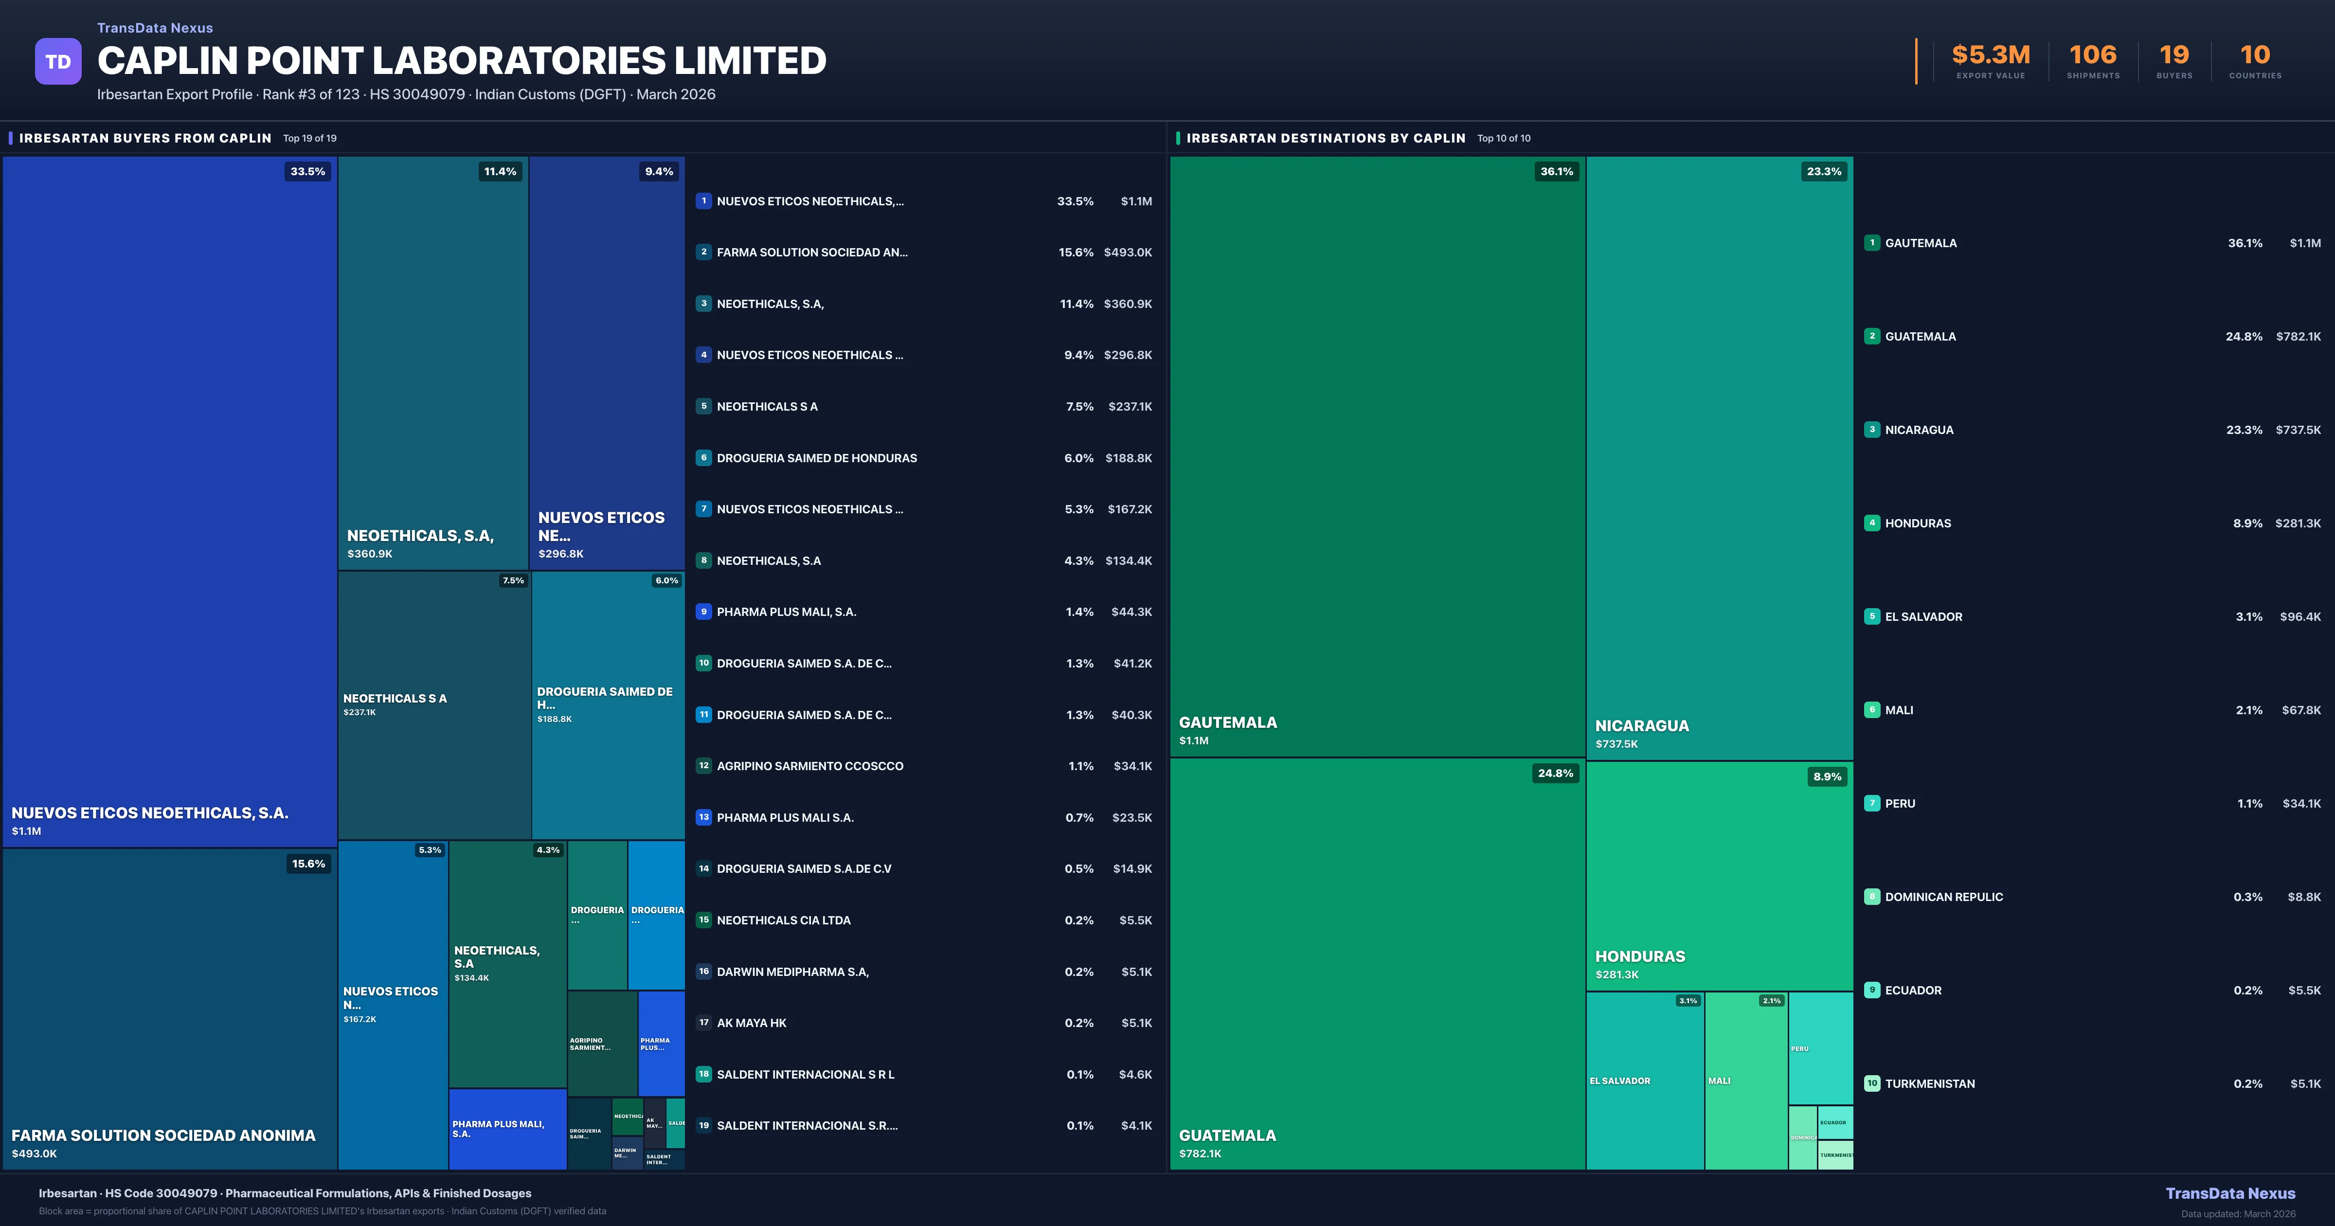2335x1226 pixels.
Task: Click the rank 6 badge for DROGUERIA SAIMED DE HONDURAS
Action: point(704,458)
